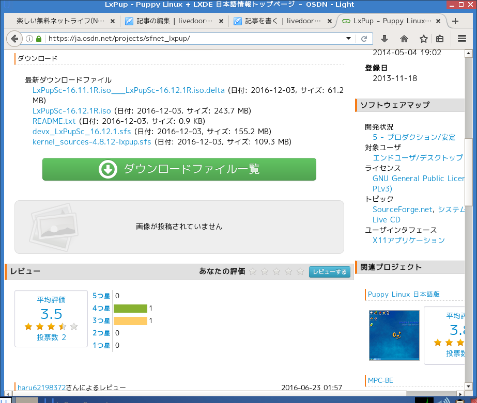Open the URL history dropdown arrow
The height and width of the screenshot is (403, 477).
tap(349, 39)
